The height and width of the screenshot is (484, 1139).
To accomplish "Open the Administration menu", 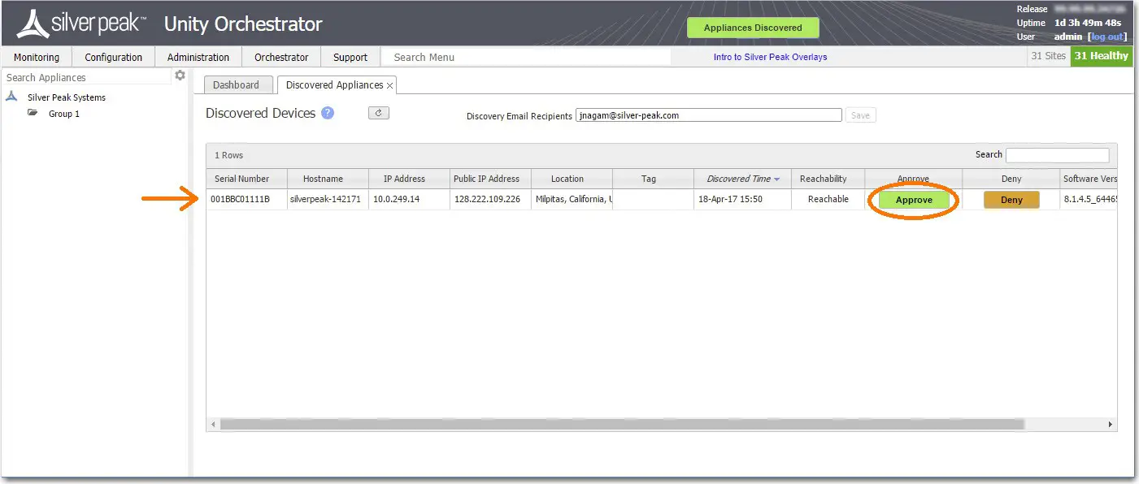I will (198, 57).
